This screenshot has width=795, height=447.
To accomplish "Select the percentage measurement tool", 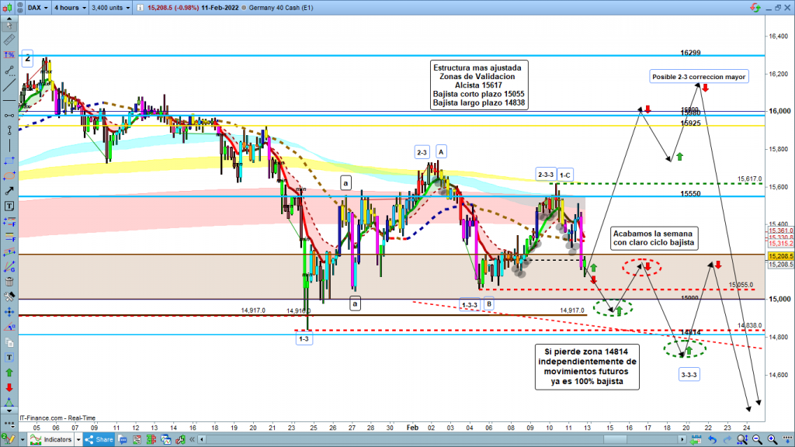I will click(x=9, y=55).
